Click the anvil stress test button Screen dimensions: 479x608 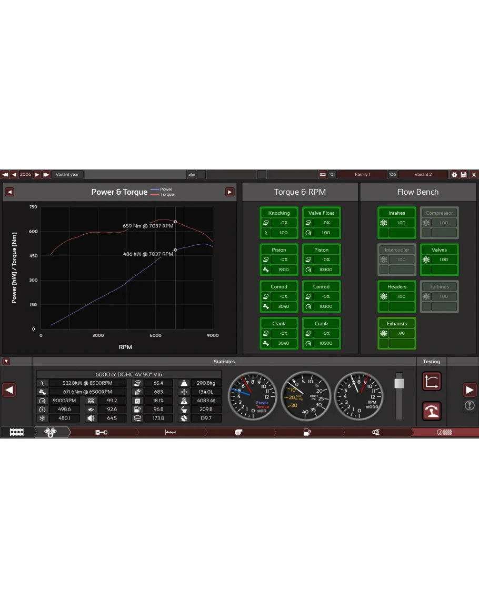[x=432, y=411]
